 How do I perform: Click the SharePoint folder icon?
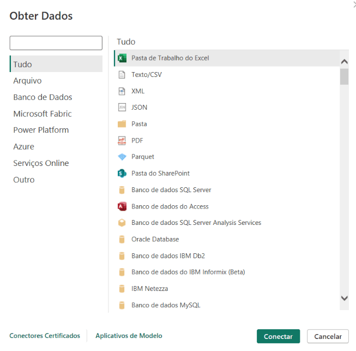point(122,174)
